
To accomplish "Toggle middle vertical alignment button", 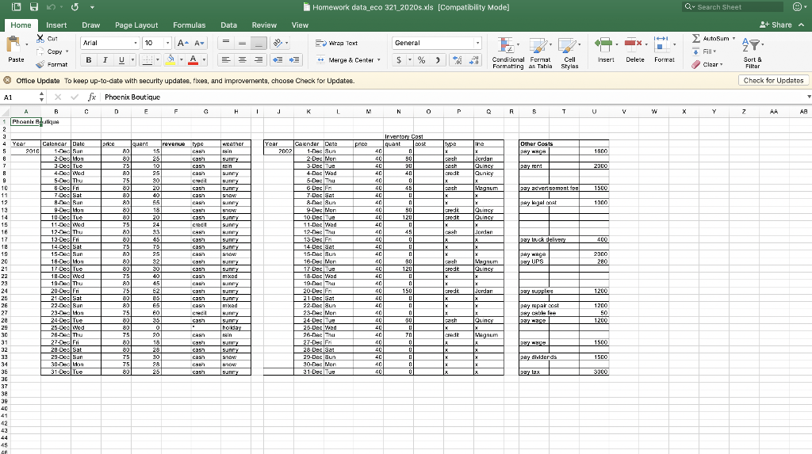I will click(x=242, y=43).
